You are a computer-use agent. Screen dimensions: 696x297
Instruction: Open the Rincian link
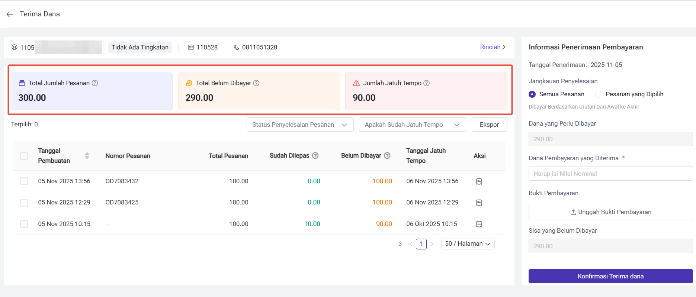(x=493, y=47)
